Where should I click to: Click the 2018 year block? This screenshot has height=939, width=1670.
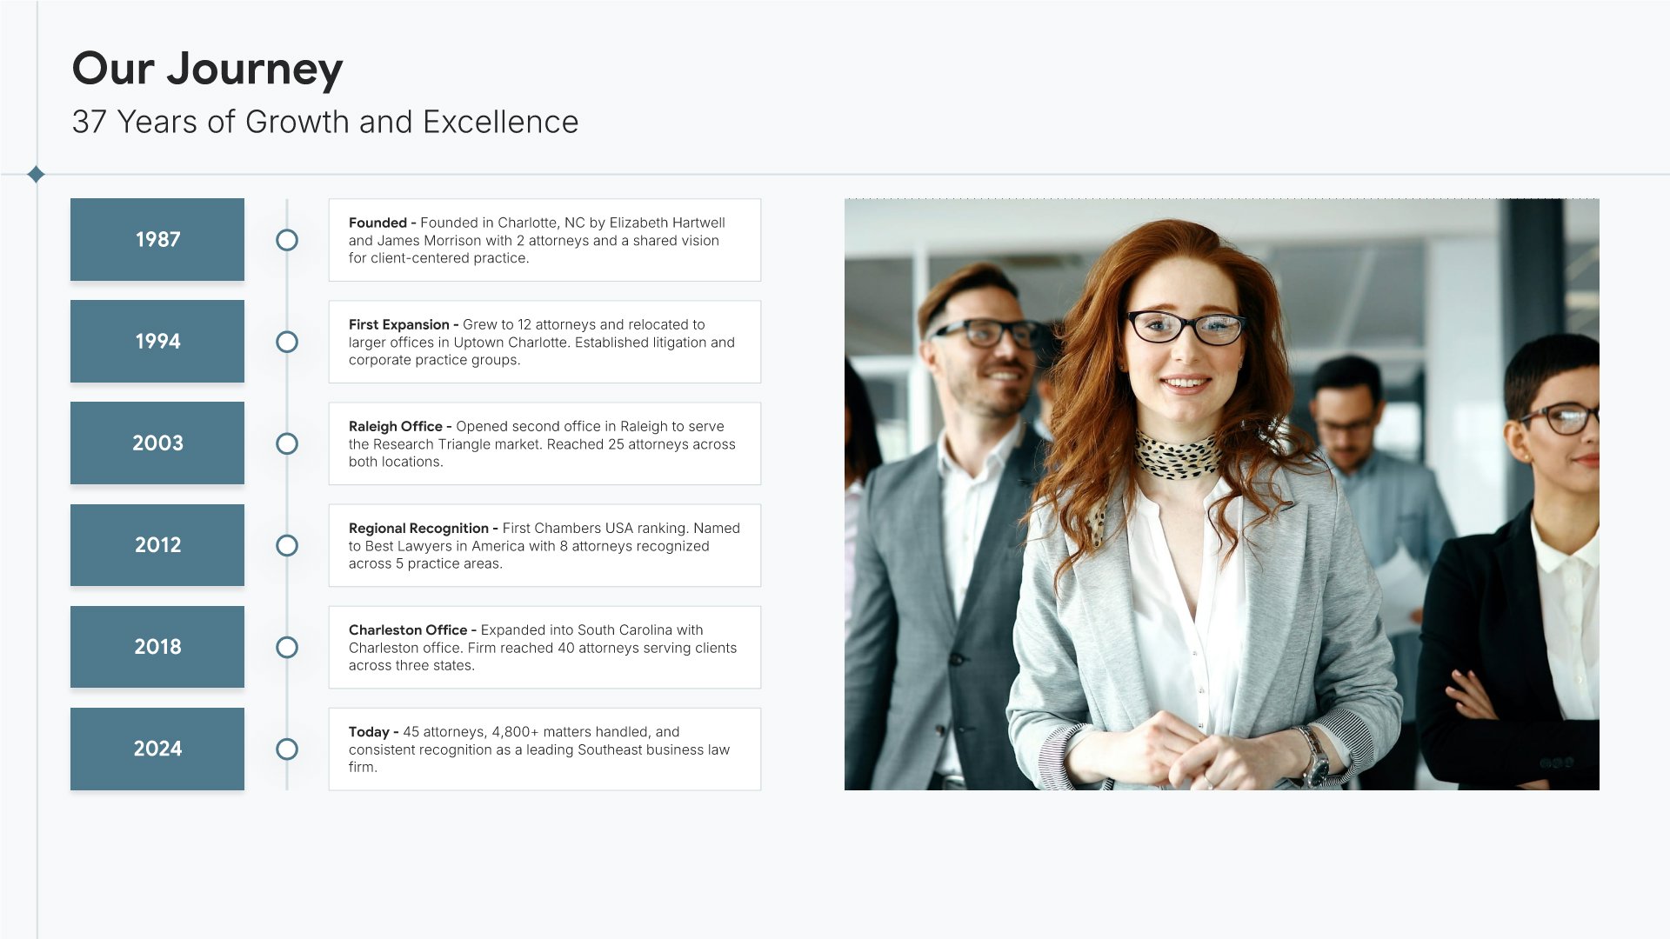point(157,646)
